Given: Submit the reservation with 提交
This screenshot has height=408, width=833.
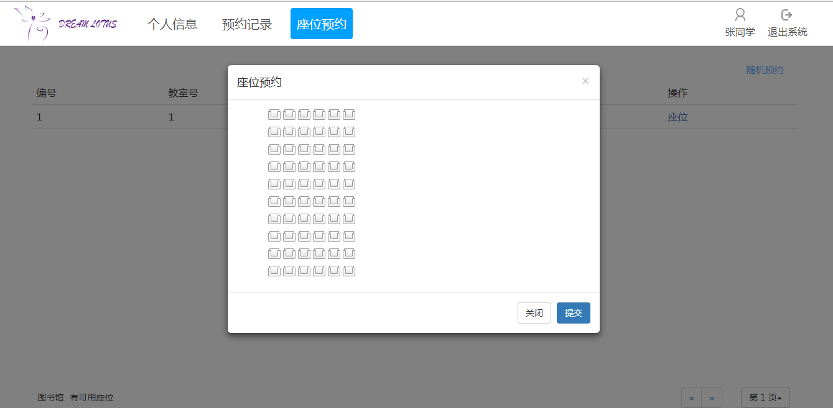Looking at the screenshot, I should [x=574, y=313].
